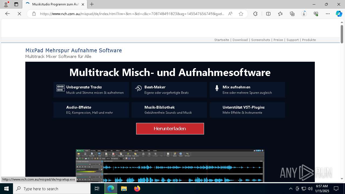345x194 pixels.
Task: Open Task View on taskbar
Action: pyautogui.click(x=97, y=189)
